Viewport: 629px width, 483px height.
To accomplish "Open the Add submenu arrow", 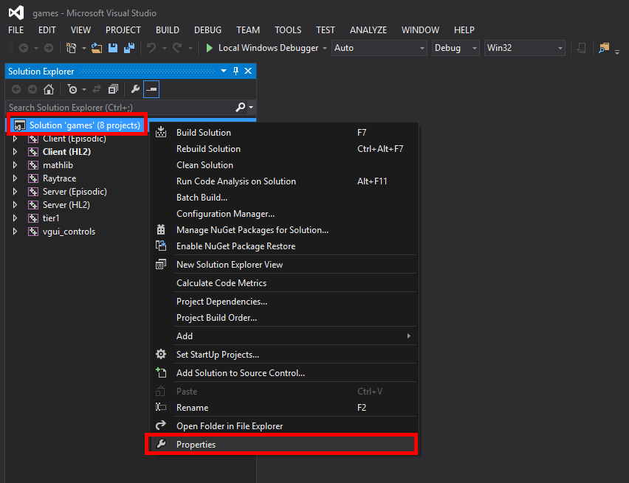I will click(409, 336).
